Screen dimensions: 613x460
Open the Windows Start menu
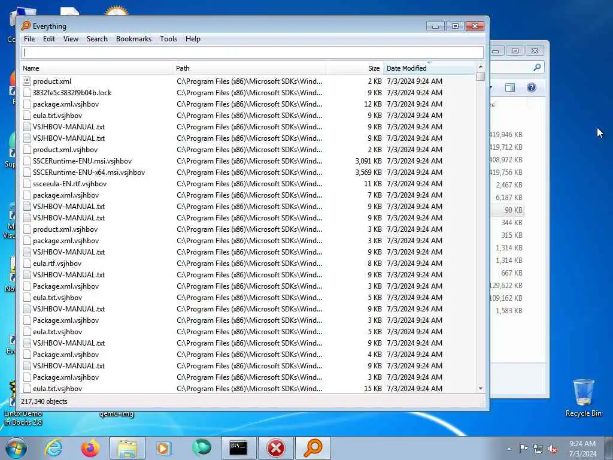pos(16,448)
